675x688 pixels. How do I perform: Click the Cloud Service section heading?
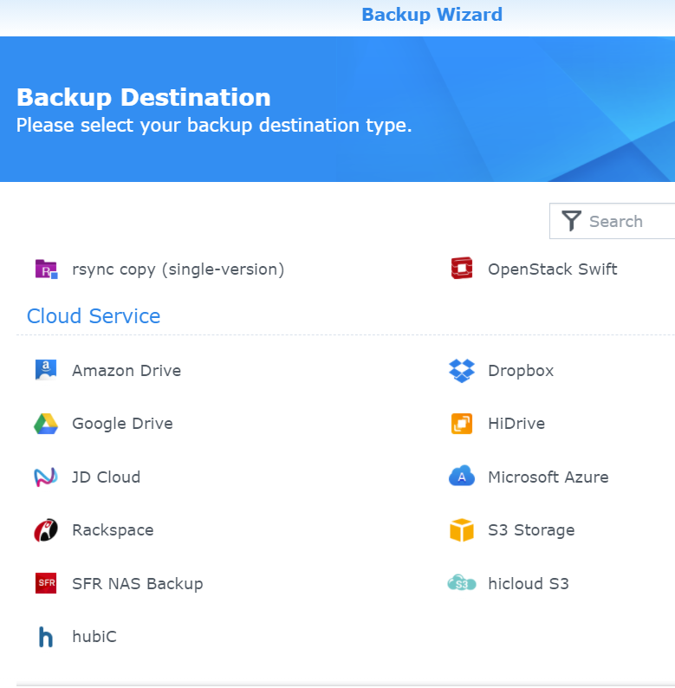tap(94, 316)
